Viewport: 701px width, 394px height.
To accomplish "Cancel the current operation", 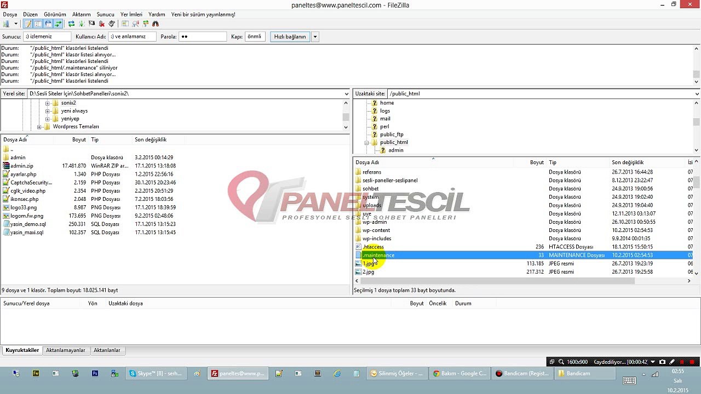I will [91, 24].
